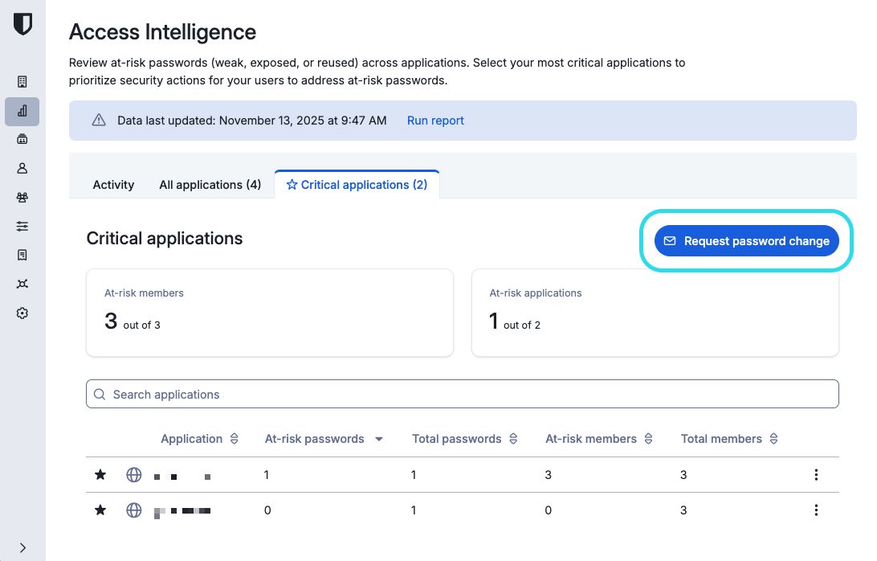Toggle the star on the Critical applications tab
The width and height of the screenshot is (877, 561).
[291, 184]
